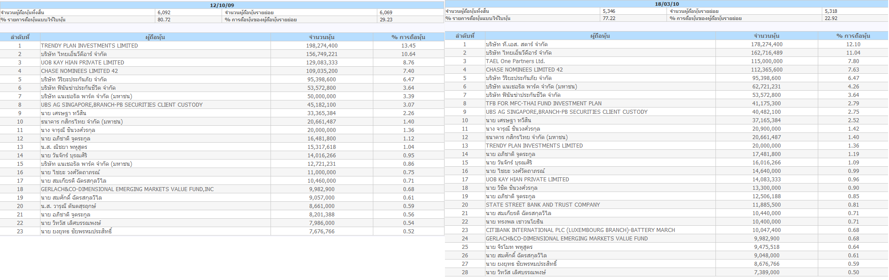
Task: Select the 12/10/09 date header
Action: pos(222,5)
